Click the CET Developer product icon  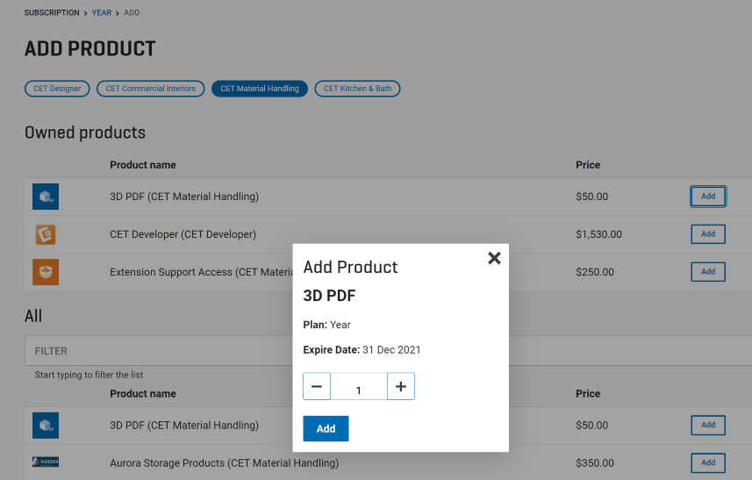coord(46,234)
